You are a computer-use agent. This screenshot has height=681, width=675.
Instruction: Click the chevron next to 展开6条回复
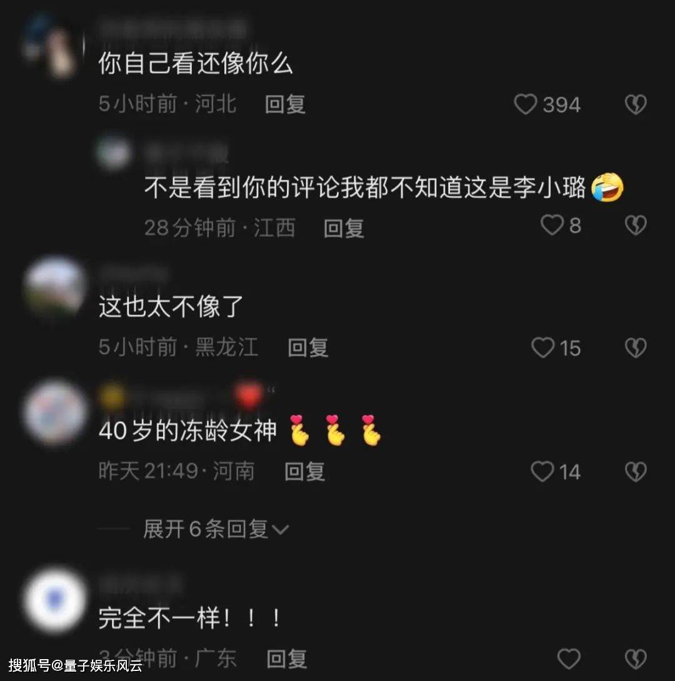280,530
